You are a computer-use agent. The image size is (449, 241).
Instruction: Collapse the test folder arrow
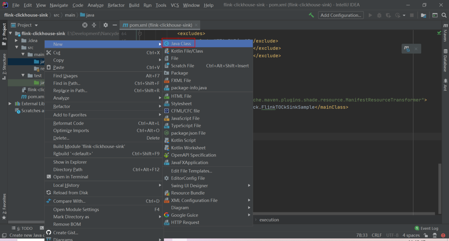coord(23,76)
